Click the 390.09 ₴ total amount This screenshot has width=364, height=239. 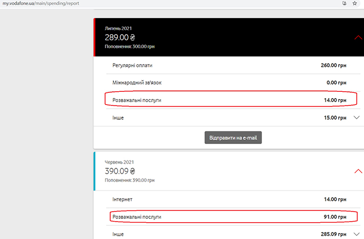pyautogui.click(x=120, y=171)
